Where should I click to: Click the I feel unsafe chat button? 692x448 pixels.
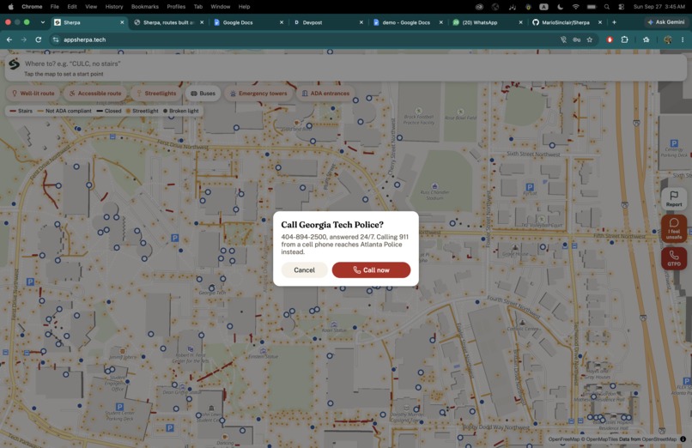click(x=673, y=228)
